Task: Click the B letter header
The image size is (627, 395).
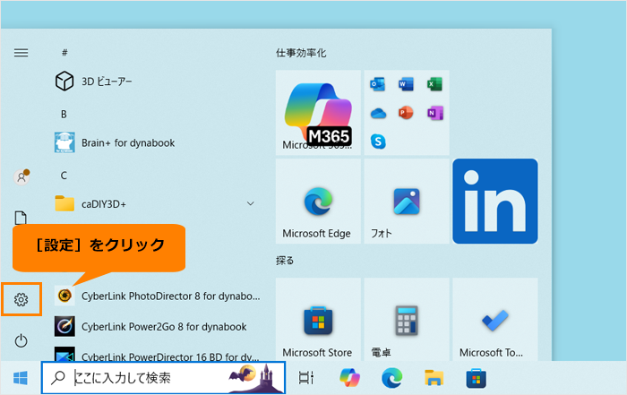Action: click(64, 115)
